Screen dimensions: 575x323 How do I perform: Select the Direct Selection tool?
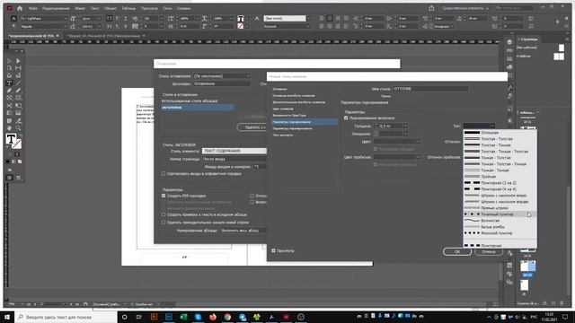tap(18, 61)
